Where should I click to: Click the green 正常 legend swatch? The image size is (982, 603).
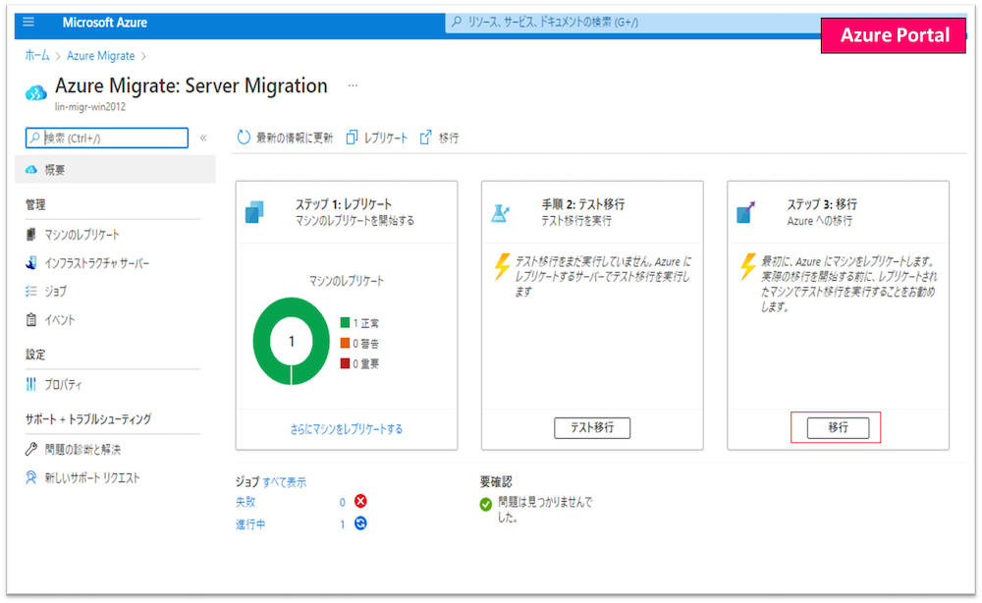(x=345, y=322)
